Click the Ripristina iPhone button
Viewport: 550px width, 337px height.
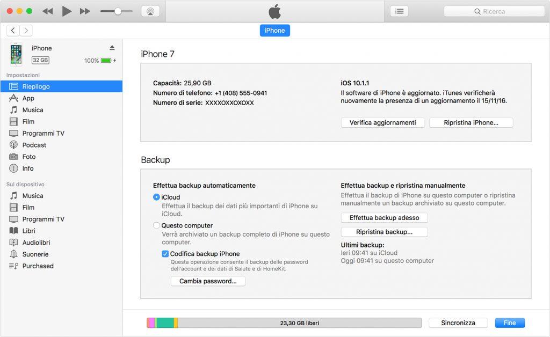pos(471,123)
